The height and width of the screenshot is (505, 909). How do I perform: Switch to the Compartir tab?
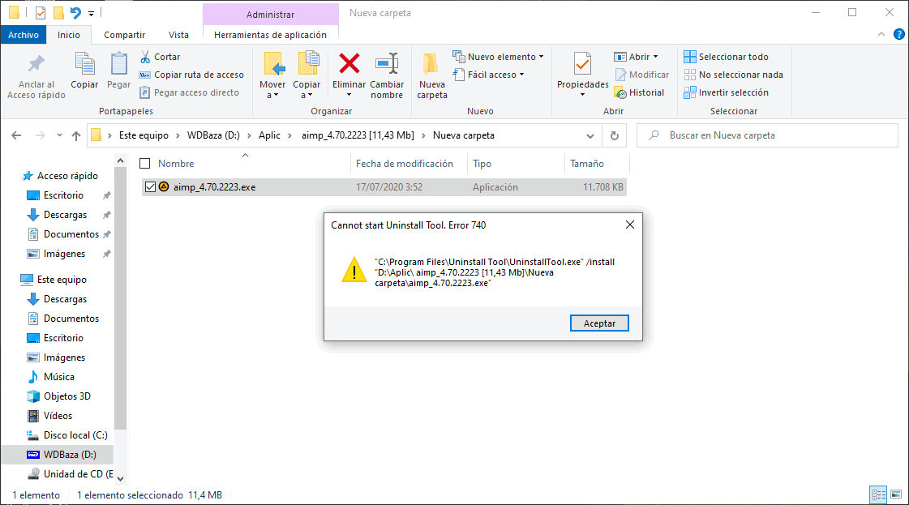click(124, 35)
